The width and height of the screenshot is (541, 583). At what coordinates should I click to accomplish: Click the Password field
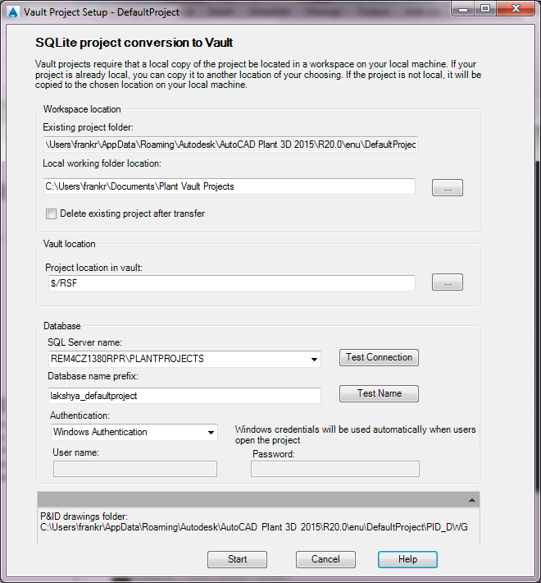[x=334, y=469]
